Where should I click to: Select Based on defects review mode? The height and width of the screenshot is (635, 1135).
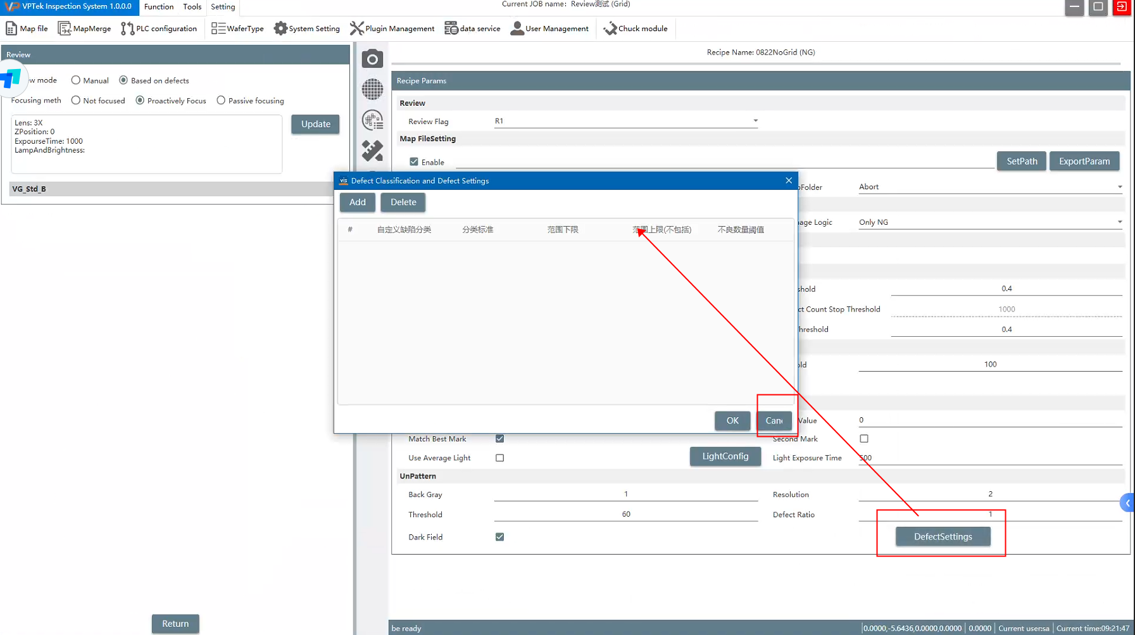click(123, 80)
